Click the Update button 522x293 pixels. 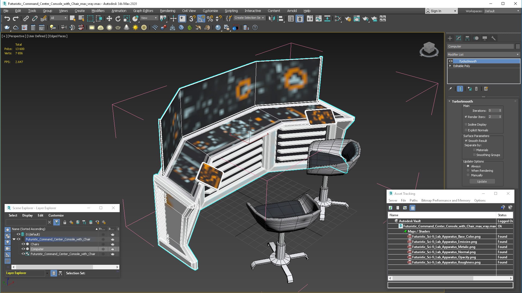tap(482, 181)
